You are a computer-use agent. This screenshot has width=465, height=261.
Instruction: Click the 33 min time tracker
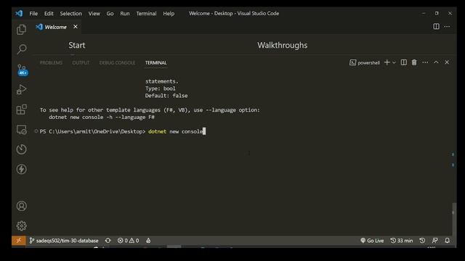(x=401, y=241)
